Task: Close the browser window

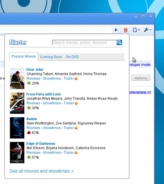Action: pos(151,17)
